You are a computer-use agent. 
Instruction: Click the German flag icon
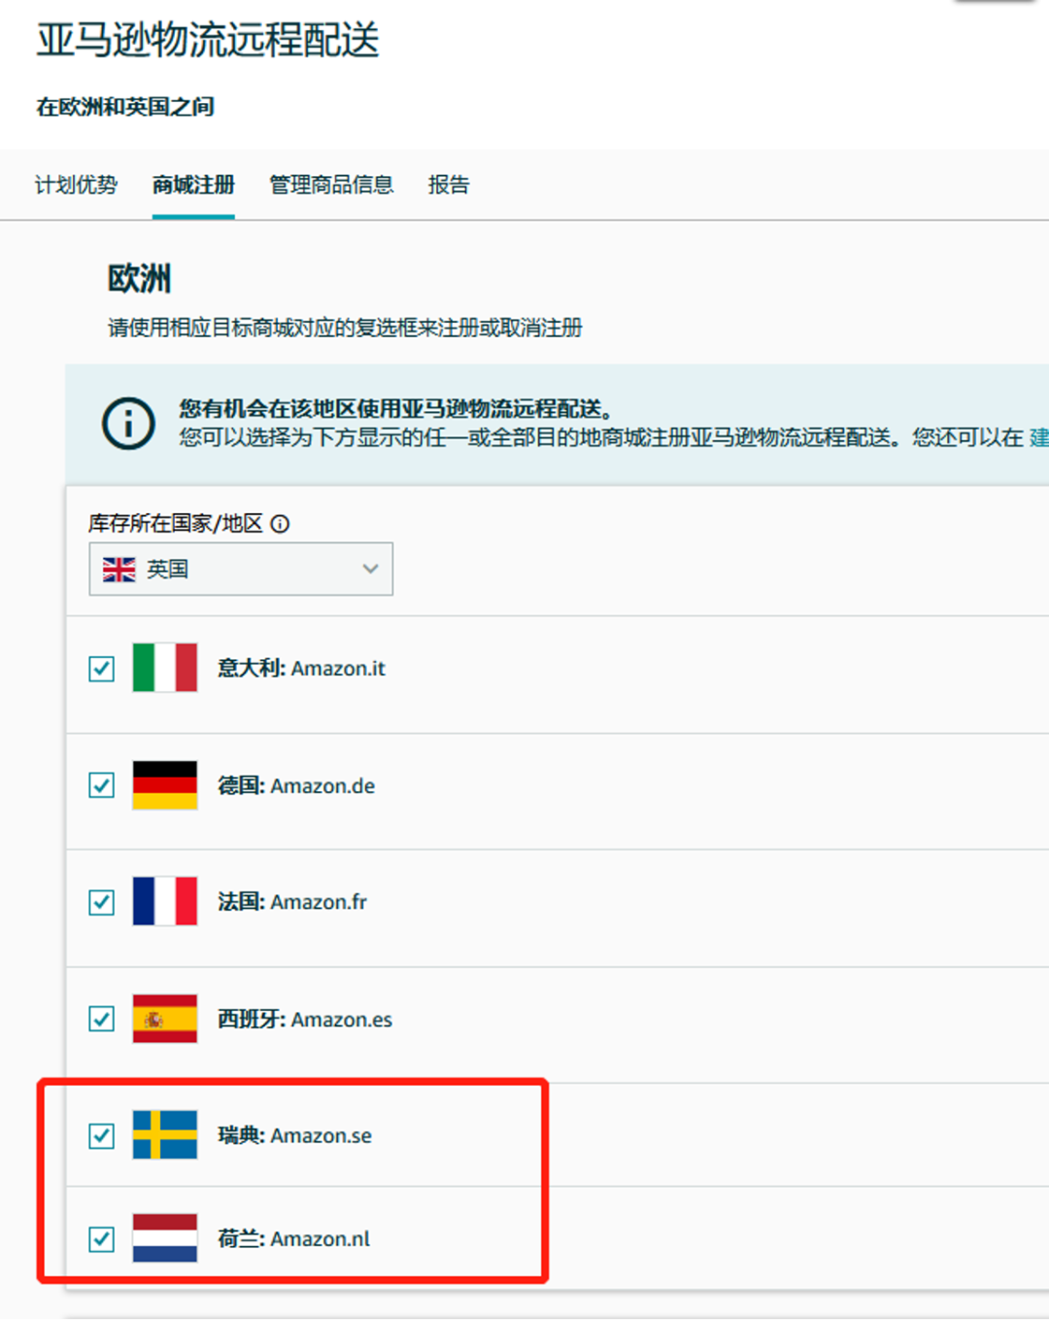click(x=165, y=785)
